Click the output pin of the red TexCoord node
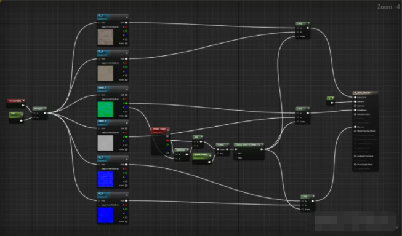The height and width of the screenshot is (236, 402). (x=23, y=106)
